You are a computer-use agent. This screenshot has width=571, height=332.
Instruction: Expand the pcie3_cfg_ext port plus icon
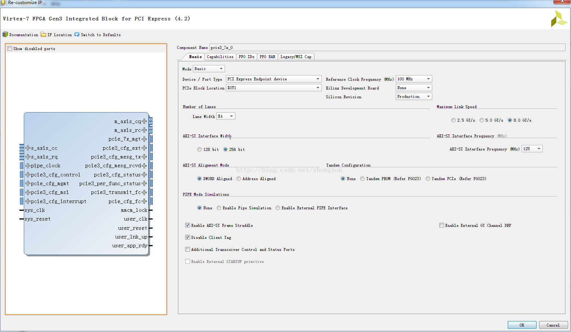click(x=144, y=148)
